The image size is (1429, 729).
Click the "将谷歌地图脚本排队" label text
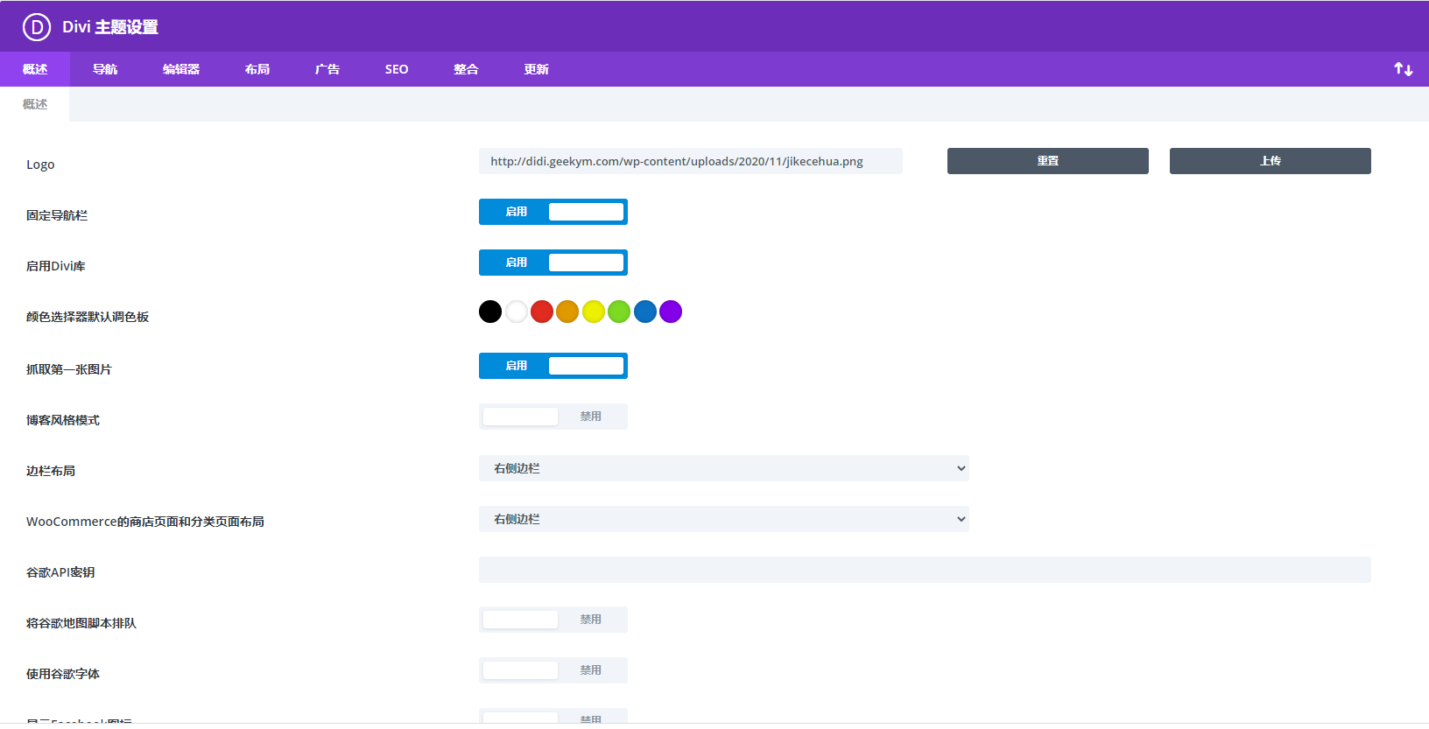pos(81,623)
